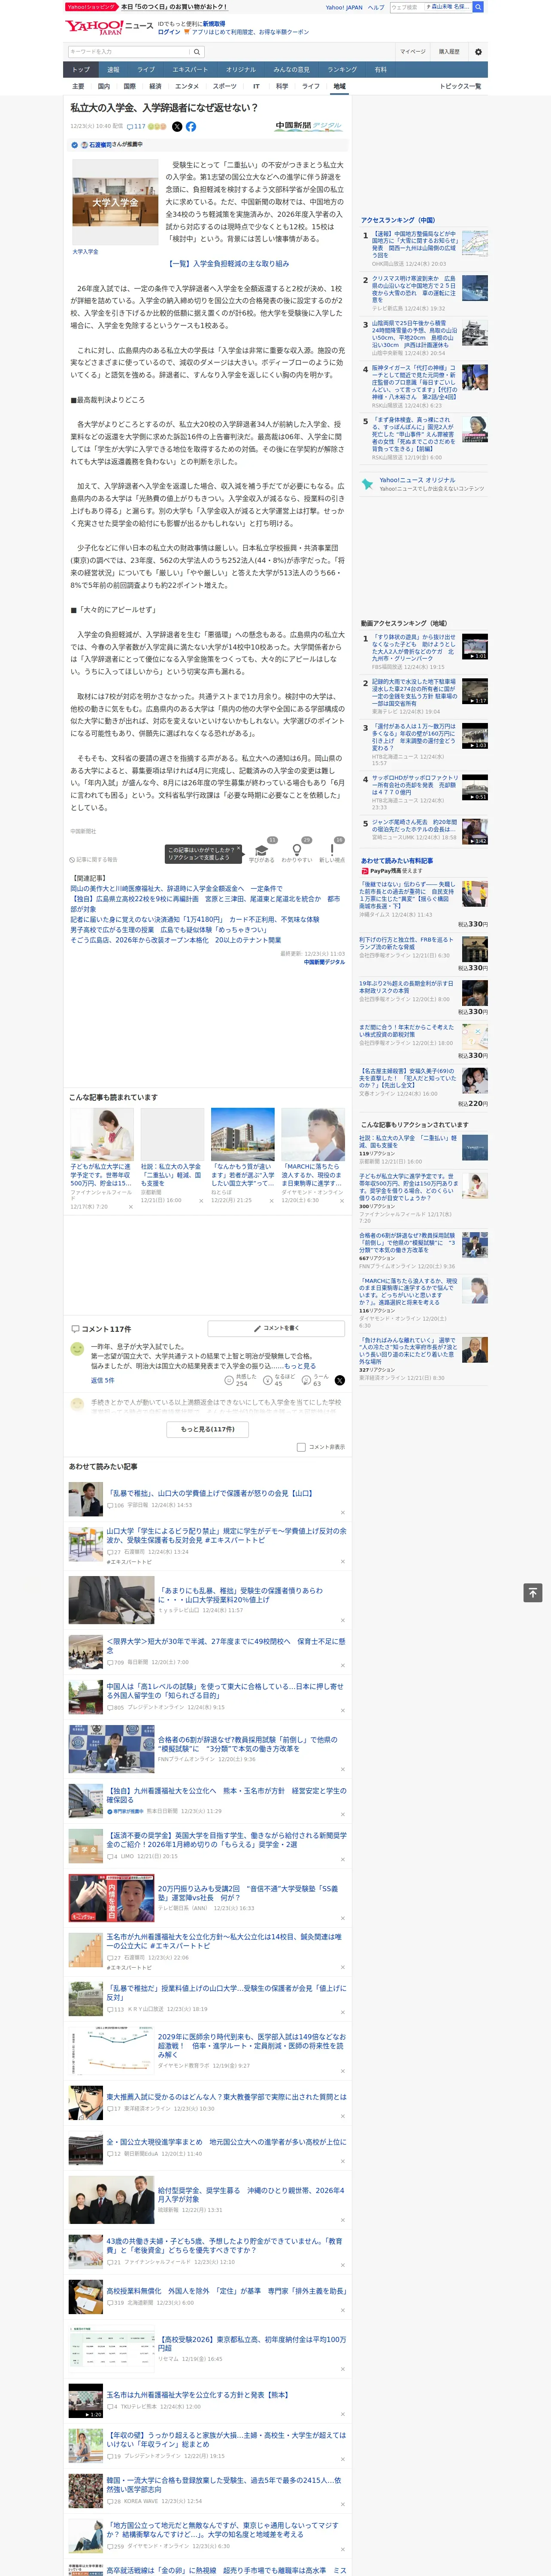Select the みんなの意見 navigation tab
The height and width of the screenshot is (2576, 551).
[x=291, y=70]
